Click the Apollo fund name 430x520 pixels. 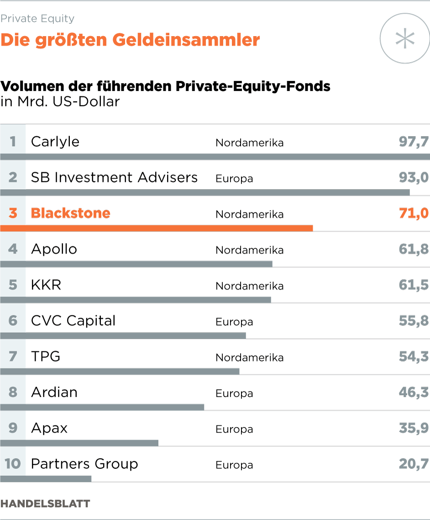tap(54, 249)
